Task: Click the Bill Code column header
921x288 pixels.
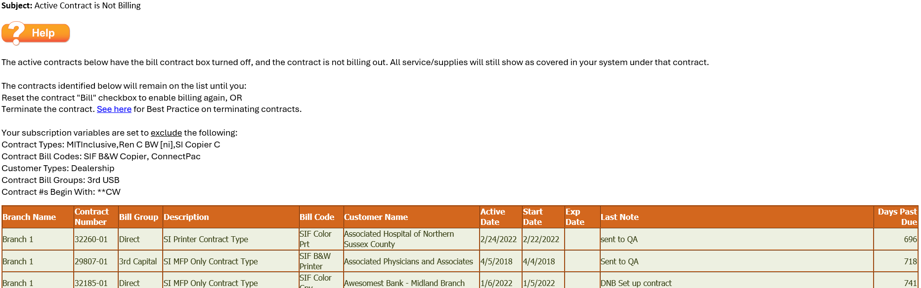Action: [321, 217]
